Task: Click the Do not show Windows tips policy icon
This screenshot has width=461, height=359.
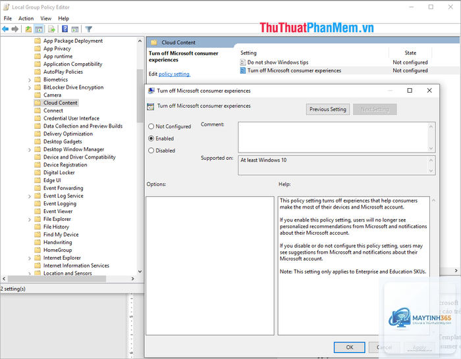Action: 243,62
